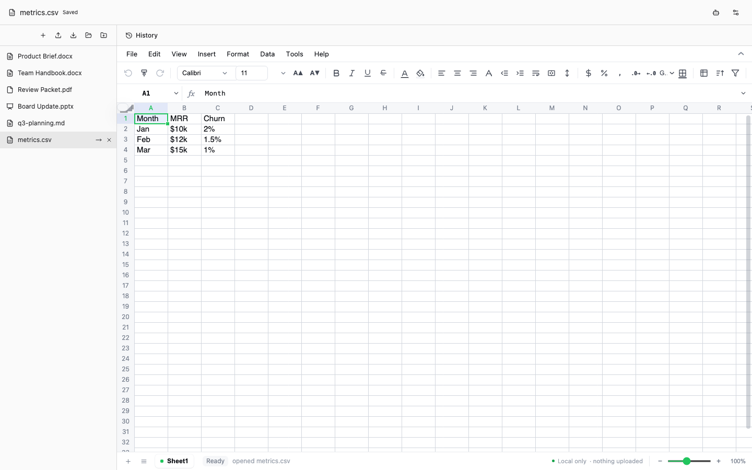
Task: Toggle the filter funnel icon
Action: tap(735, 73)
